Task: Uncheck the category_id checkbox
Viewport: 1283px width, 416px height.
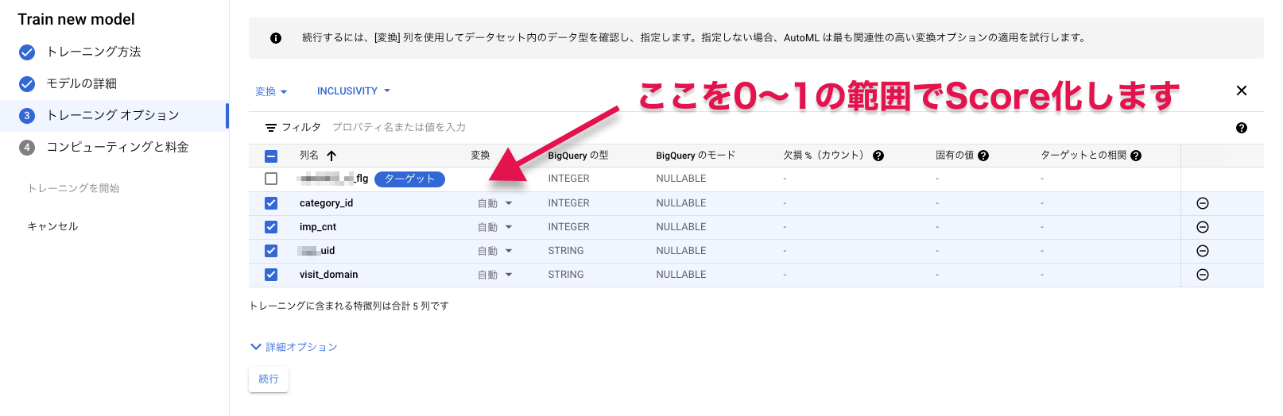Action: pyautogui.click(x=271, y=203)
